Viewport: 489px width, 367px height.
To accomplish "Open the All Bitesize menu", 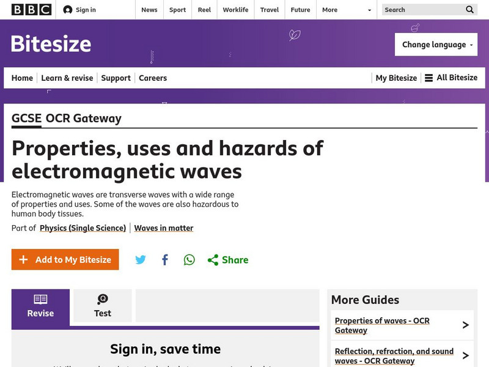I will pos(451,78).
